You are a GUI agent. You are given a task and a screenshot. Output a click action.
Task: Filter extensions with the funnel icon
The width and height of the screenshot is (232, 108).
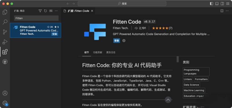[x=40, y=11]
